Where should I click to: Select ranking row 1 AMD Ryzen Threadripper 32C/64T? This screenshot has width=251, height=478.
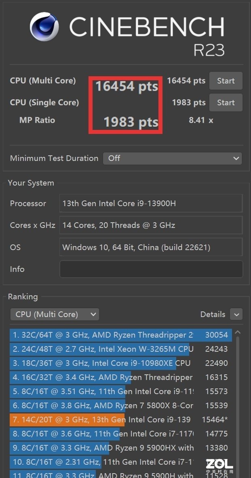pos(121,335)
